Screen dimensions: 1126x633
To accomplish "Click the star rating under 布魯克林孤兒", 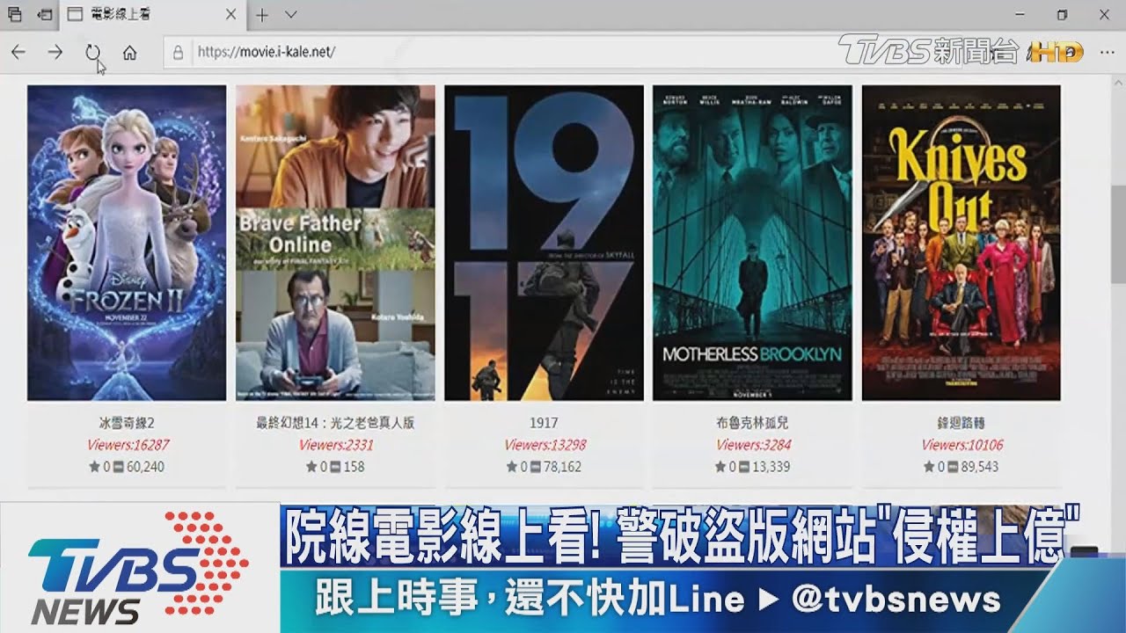I will 725,467.
